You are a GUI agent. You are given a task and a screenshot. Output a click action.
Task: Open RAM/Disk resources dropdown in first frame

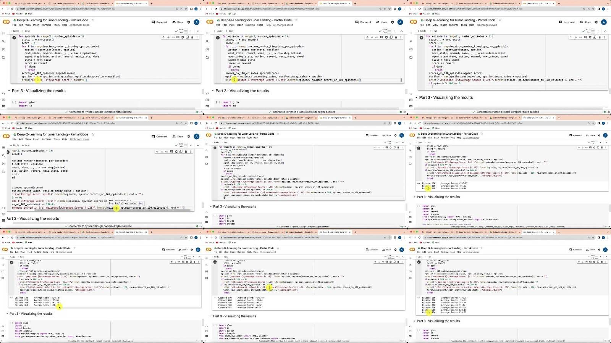[192, 31]
